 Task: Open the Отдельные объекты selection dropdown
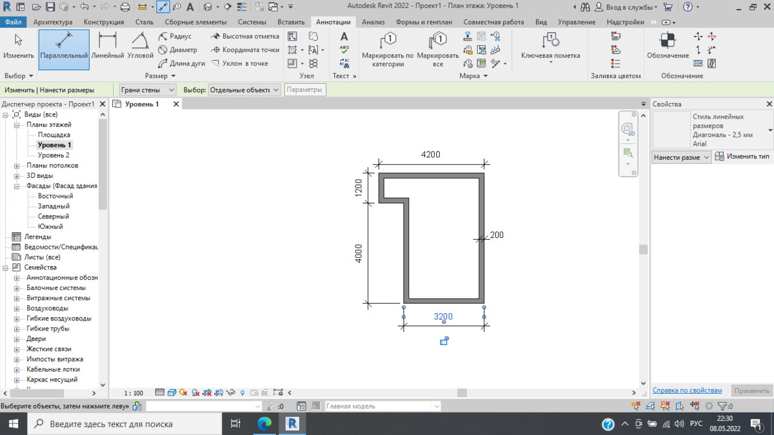pyautogui.click(x=244, y=90)
